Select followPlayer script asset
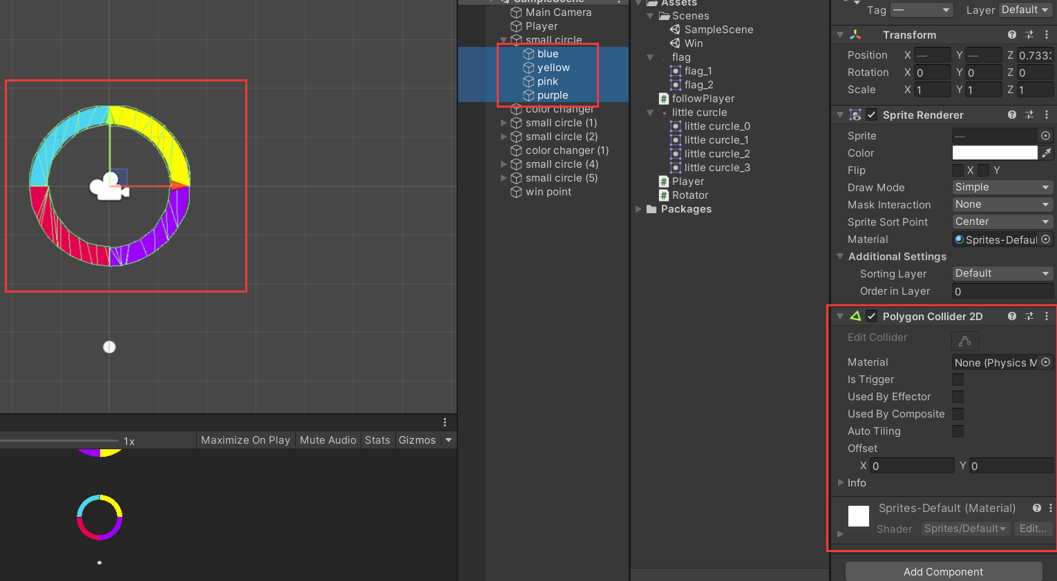The image size is (1057, 581). pos(703,99)
